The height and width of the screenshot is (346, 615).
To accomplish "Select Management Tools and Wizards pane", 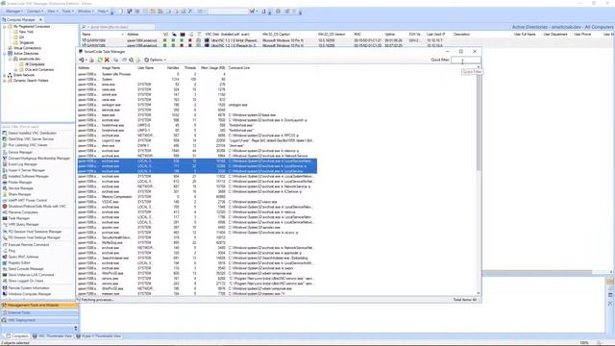I will [x=39, y=306].
